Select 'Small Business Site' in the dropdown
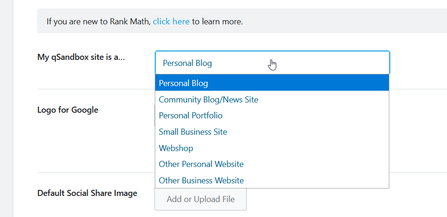447x217 pixels. [x=193, y=132]
